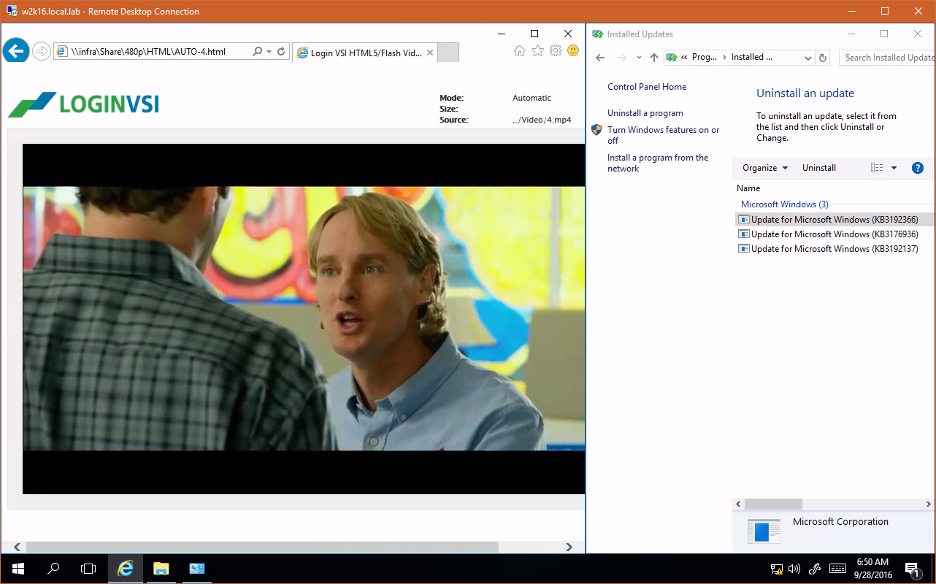The width and height of the screenshot is (936, 584).
Task: Open recent locations dropdown in Installed Updates
Action: [639, 58]
